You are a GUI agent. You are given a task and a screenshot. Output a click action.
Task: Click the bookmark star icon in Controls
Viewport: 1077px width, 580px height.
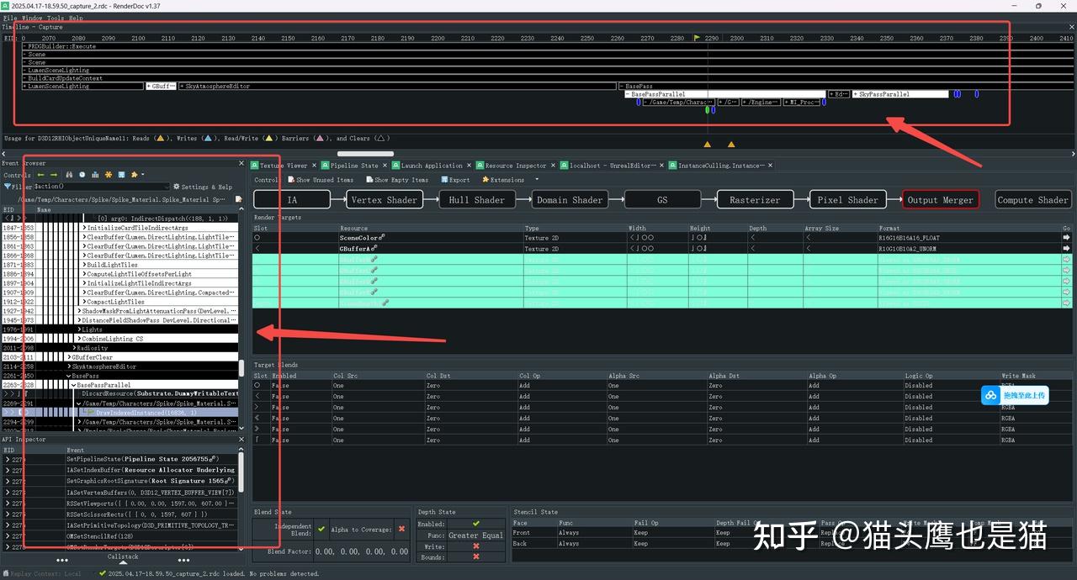tap(108, 174)
